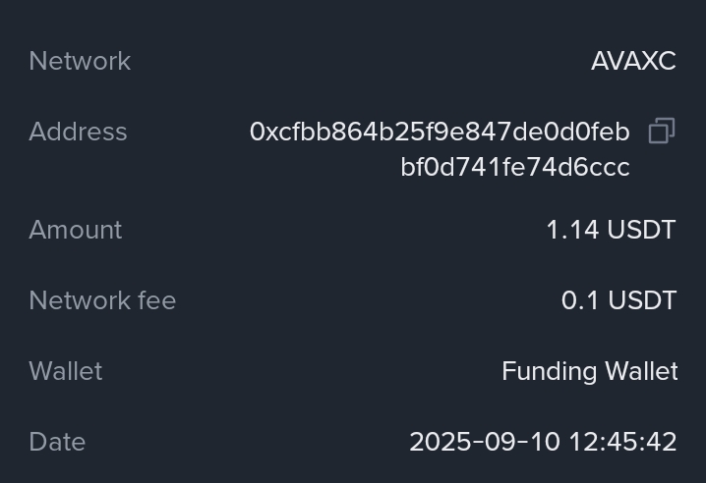Screen dimensions: 706x483
Task: Click the Address label
Action: (x=78, y=132)
